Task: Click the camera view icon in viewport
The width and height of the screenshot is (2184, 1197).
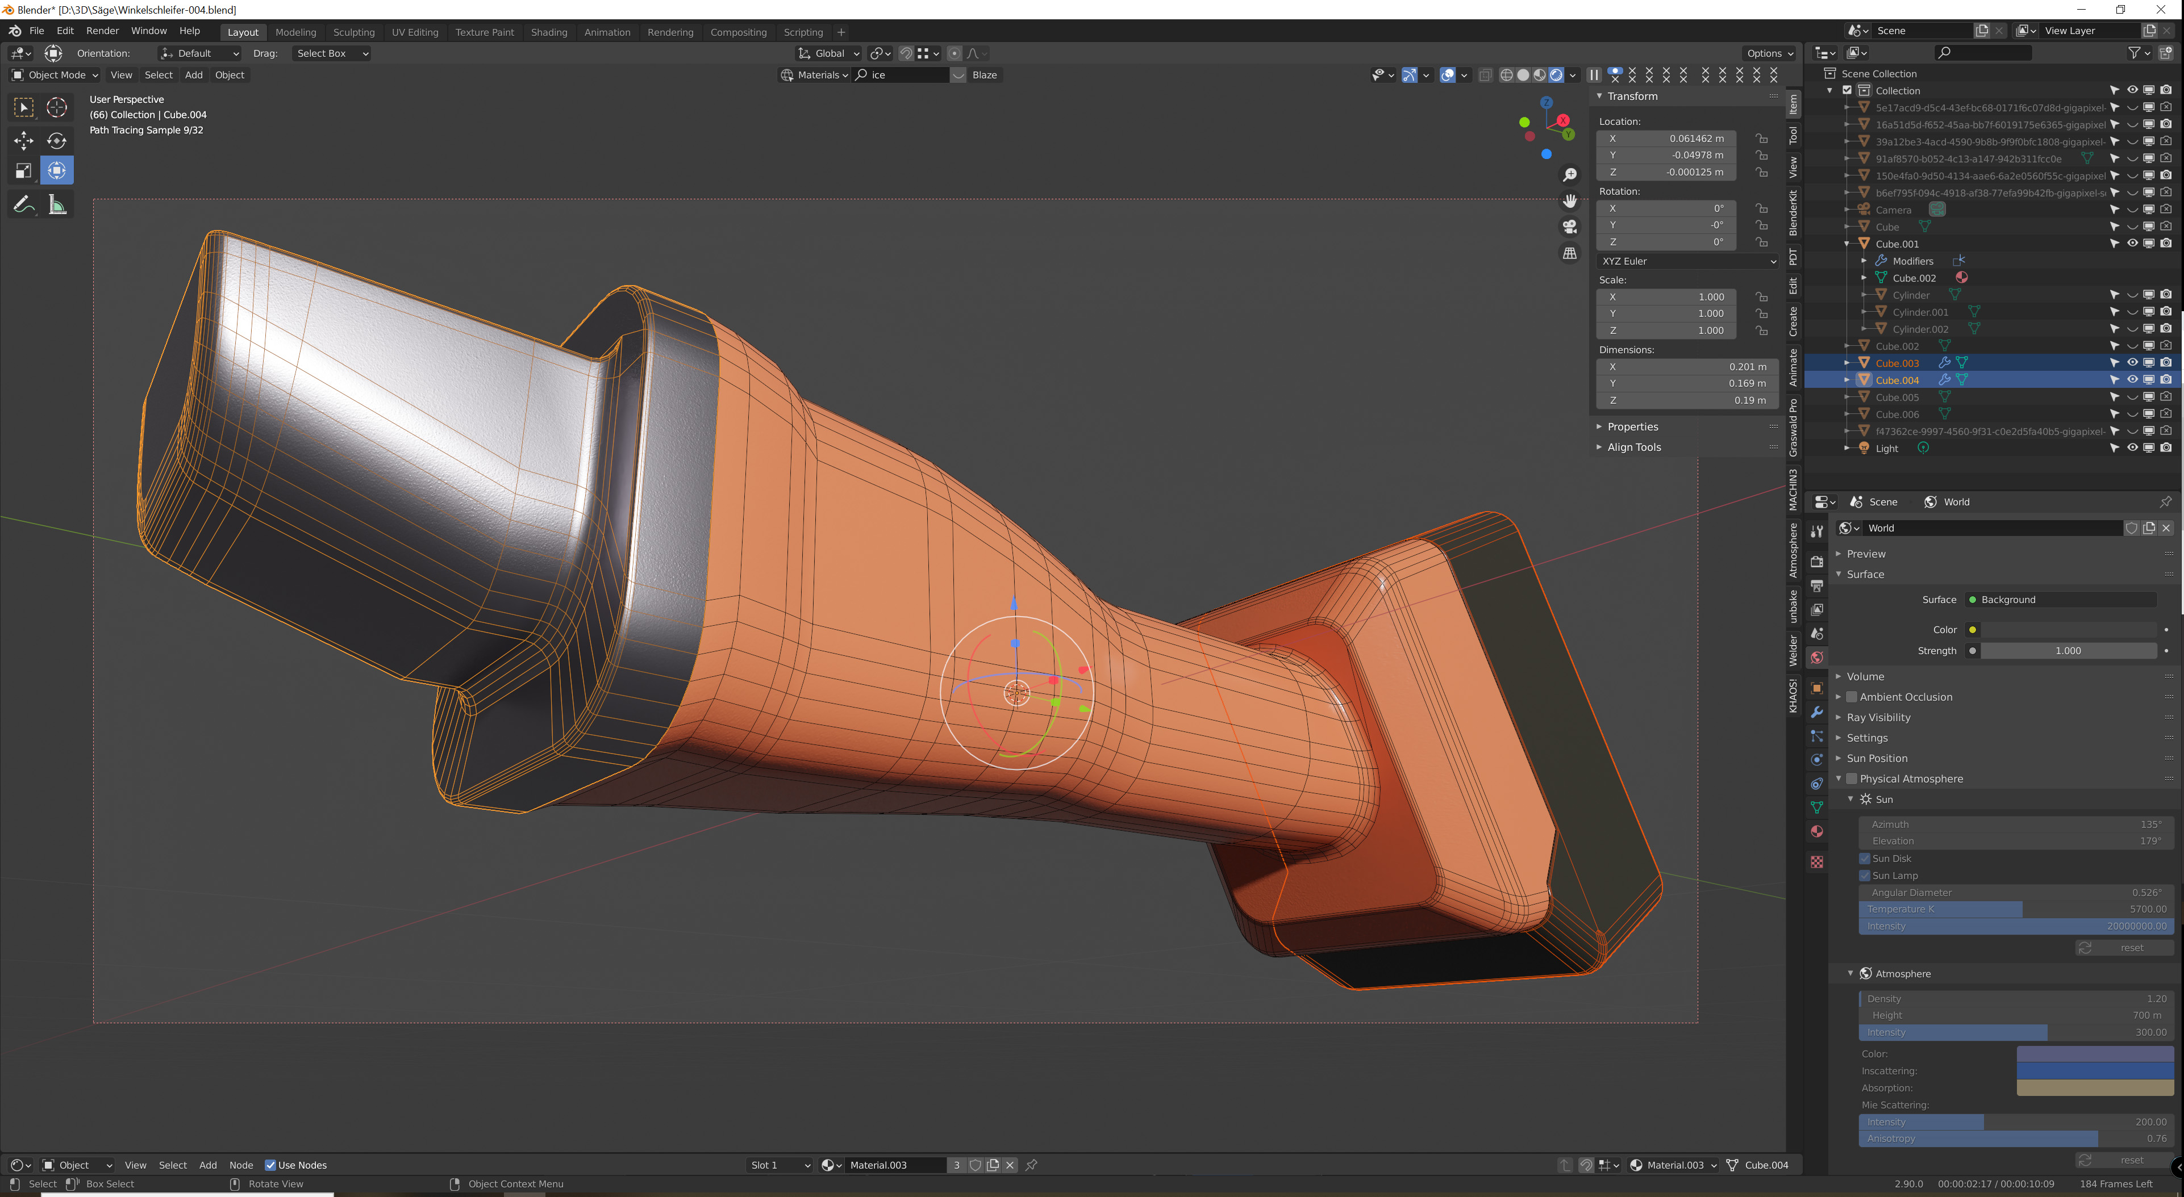Action: click(x=1569, y=227)
